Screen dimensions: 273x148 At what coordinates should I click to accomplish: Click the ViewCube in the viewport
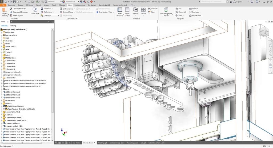(x=263, y=31)
